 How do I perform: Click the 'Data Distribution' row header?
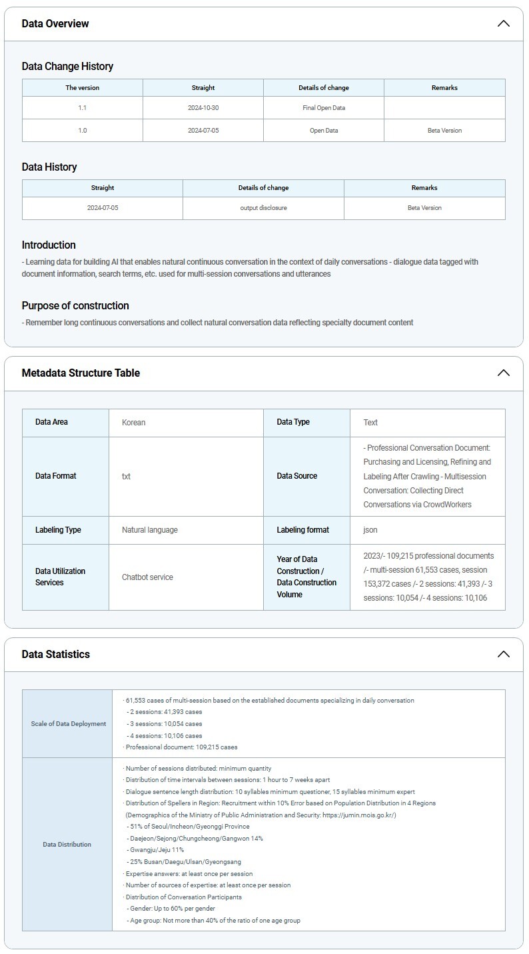coord(67,845)
